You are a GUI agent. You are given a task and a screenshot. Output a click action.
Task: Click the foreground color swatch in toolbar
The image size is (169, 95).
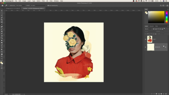tap(1, 63)
